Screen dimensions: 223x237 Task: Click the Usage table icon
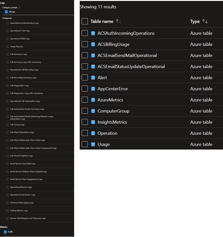coord(93,144)
